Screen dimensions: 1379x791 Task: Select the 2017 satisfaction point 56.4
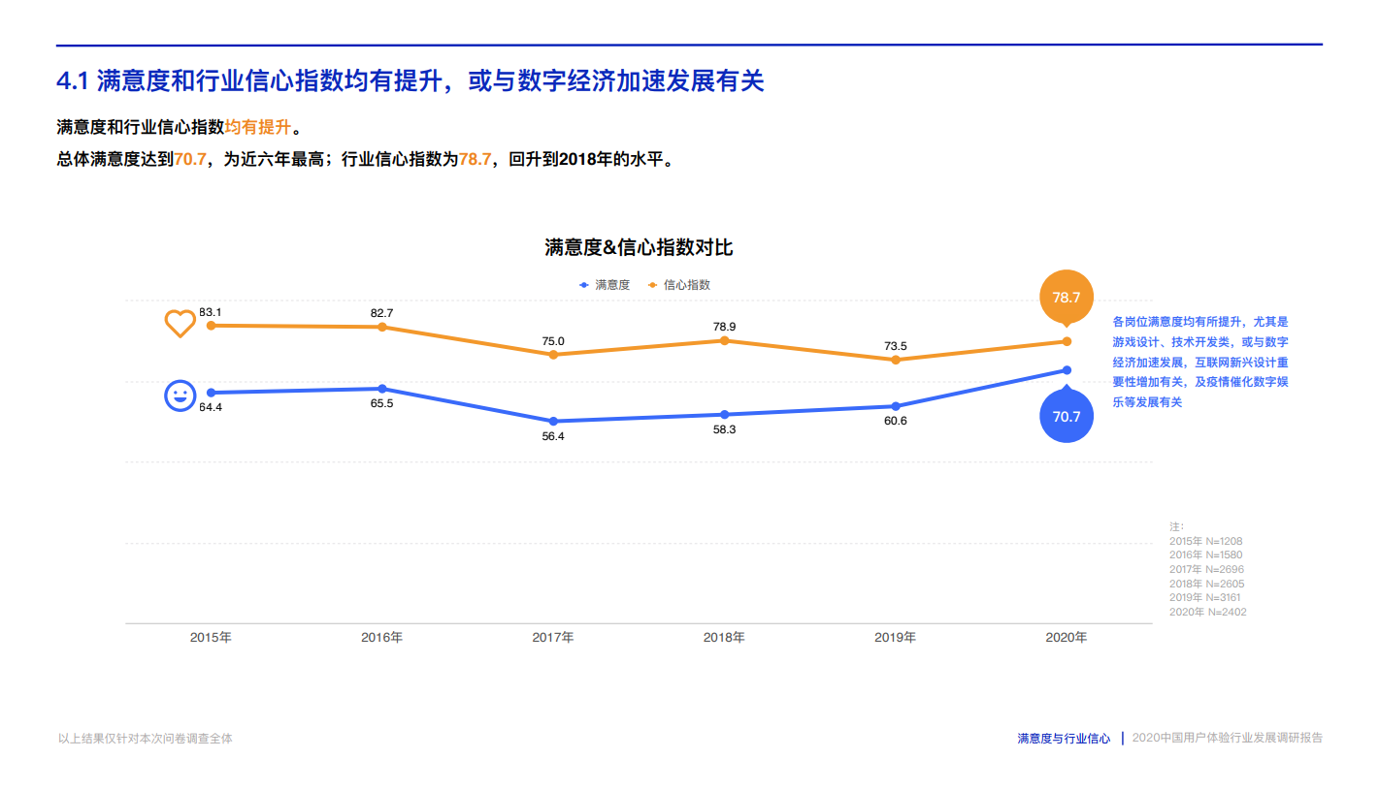[x=553, y=422]
